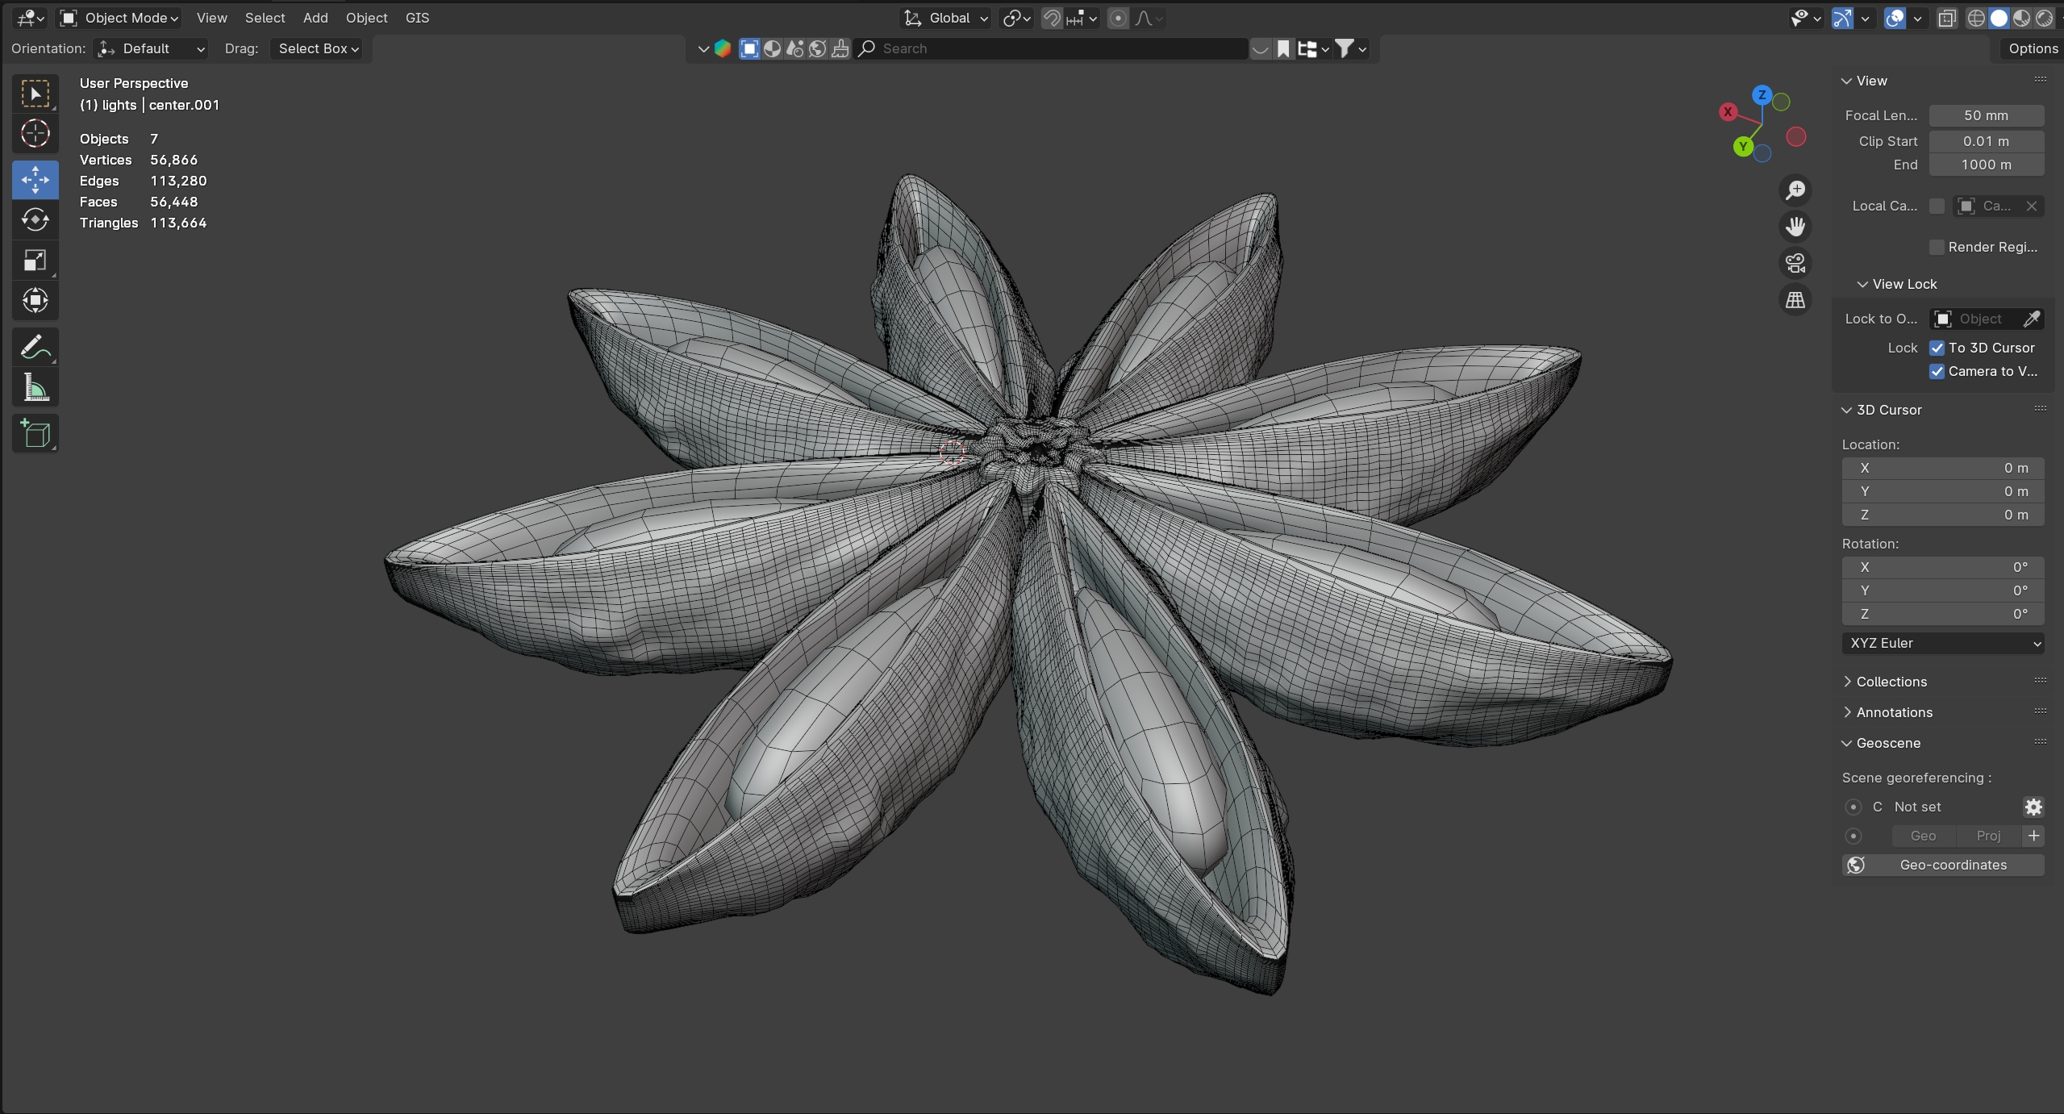Click the Focal Length 50 mm field

1985,115
